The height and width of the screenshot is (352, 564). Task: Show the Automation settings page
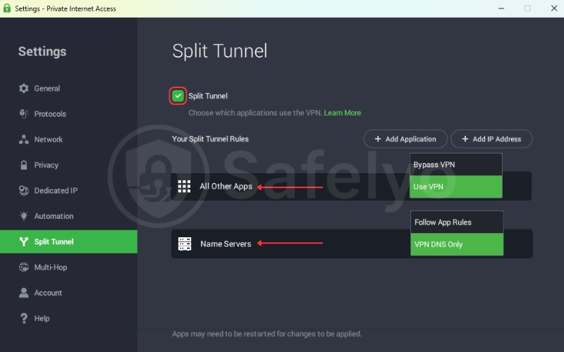pyautogui.click(x=54, y=216)
